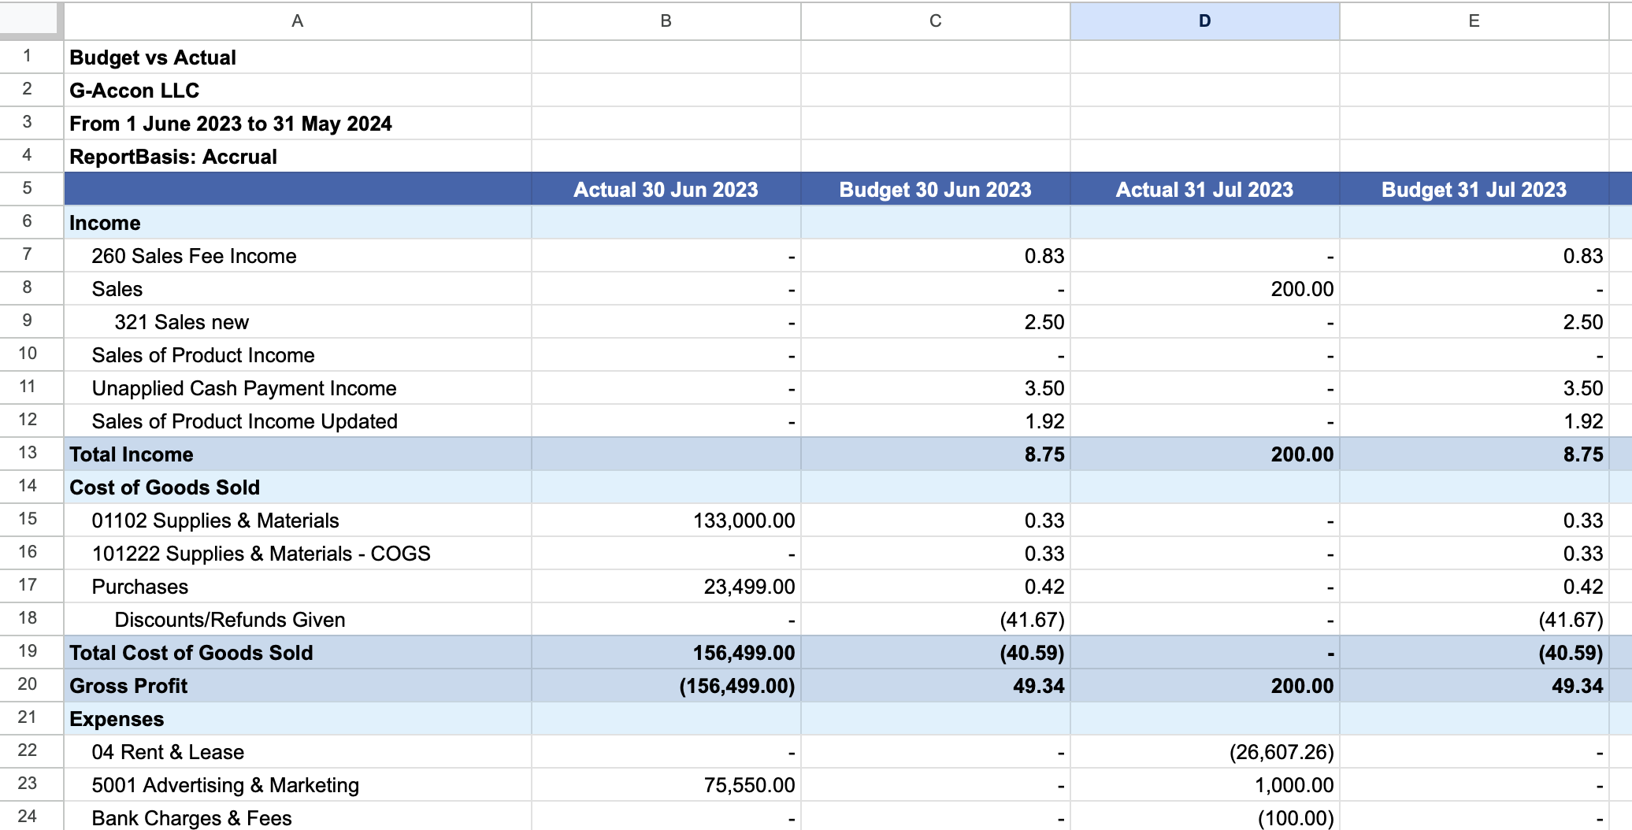Viewport: 1632px width, 830px height.
Task: Click the Discounts/Refunds Given cell
Action: [x=298, y=619]
